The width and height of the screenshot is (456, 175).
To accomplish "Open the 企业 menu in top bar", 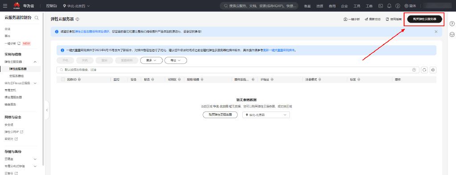I will (x=344, y=6).
